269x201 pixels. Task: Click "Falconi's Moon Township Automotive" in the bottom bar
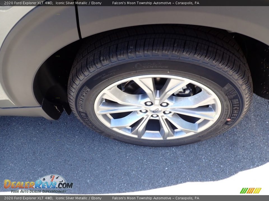tap(142, 198)
